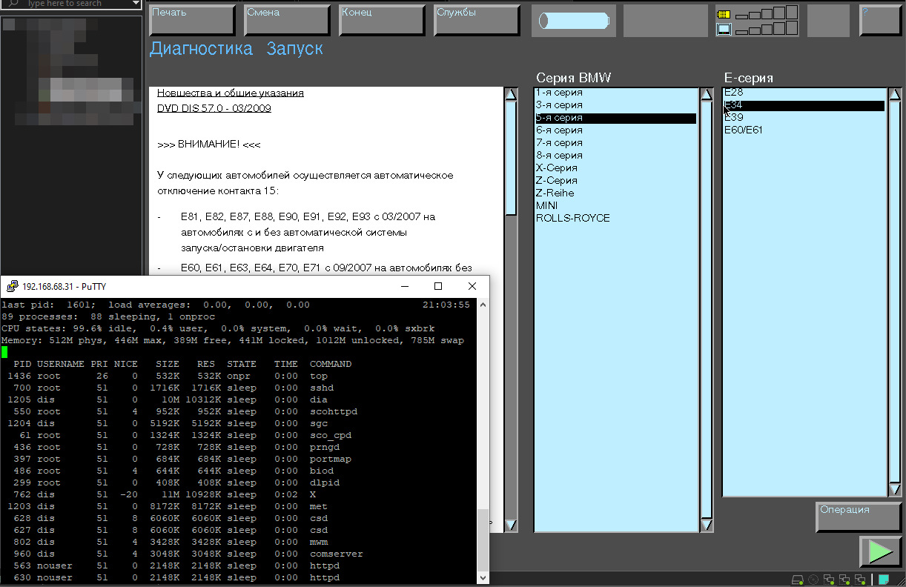Open help with the question mark button

click(879, 20)
